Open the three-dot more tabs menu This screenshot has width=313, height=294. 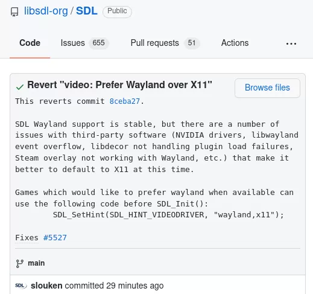[x=291, y=43]
